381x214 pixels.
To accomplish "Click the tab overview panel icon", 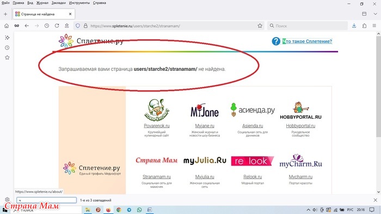I will coord(364,14).
